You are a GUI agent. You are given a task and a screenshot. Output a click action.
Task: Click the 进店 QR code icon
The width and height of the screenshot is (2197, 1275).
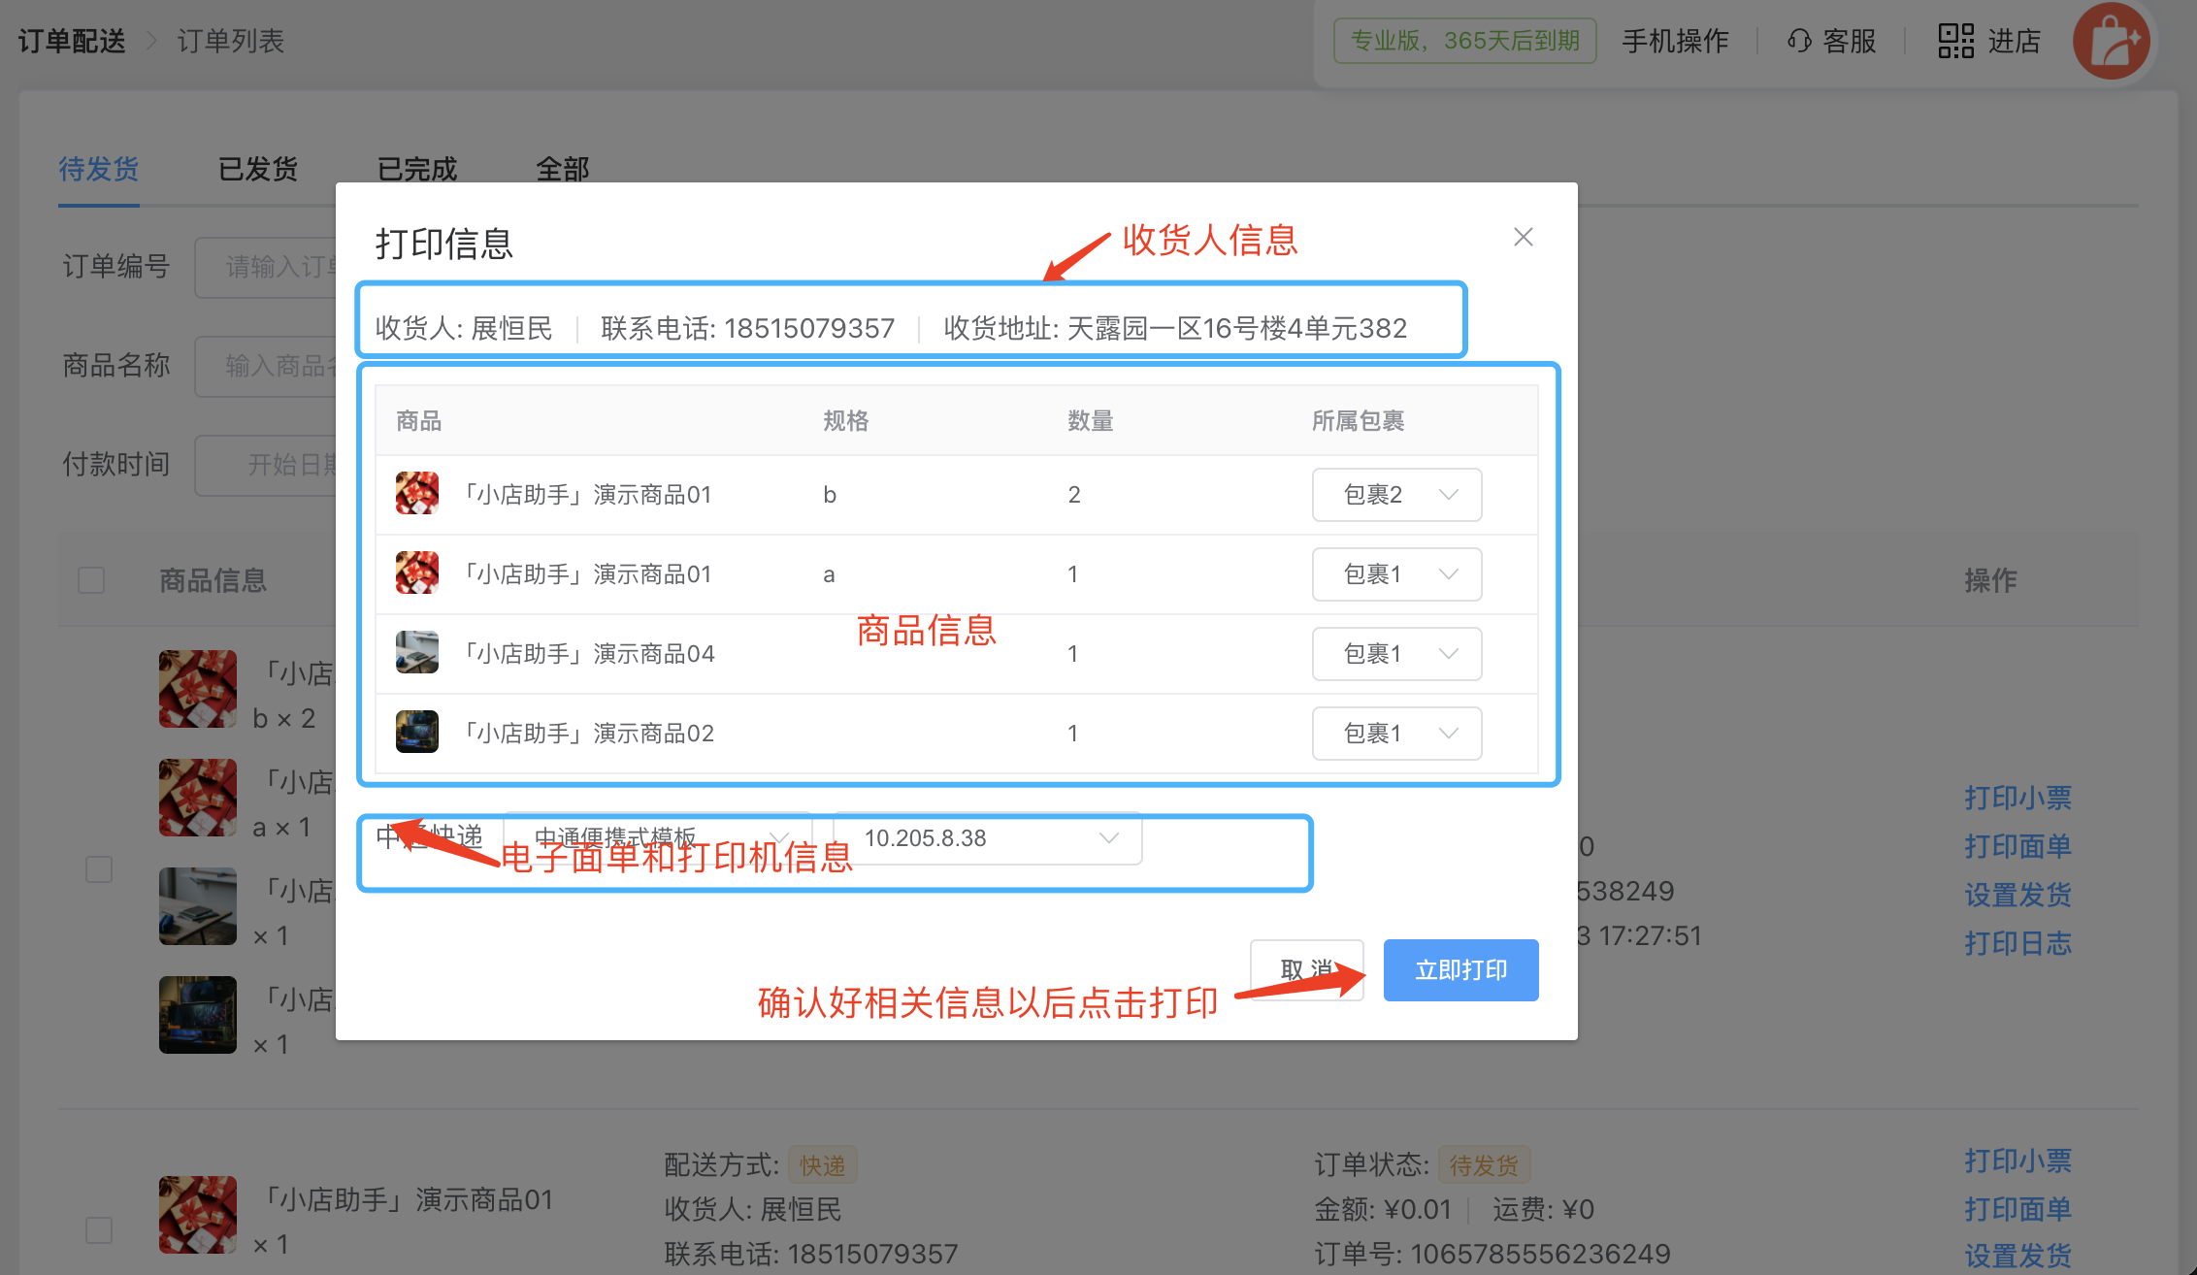point(1956,41)
